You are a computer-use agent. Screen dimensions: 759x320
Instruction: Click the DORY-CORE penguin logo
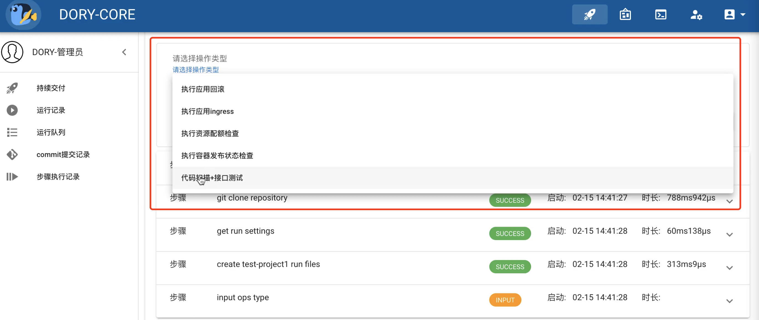pos(23,15)
